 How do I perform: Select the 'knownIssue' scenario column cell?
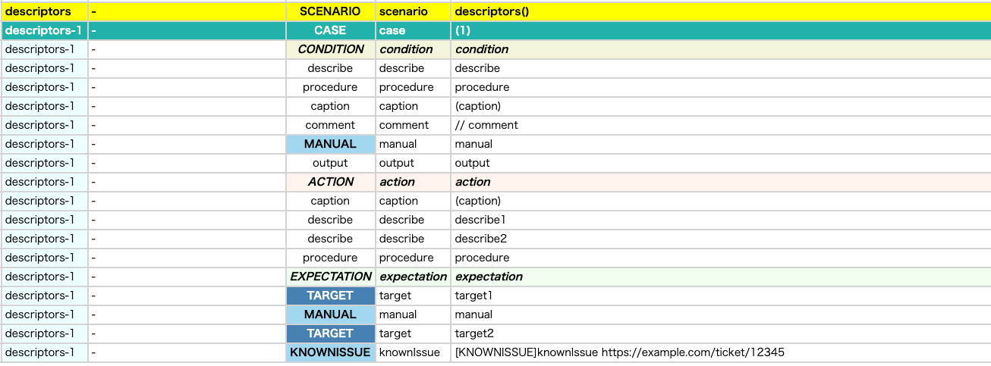414,352
